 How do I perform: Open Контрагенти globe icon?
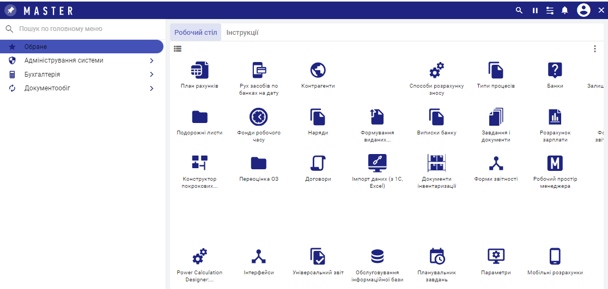point(318,71)
